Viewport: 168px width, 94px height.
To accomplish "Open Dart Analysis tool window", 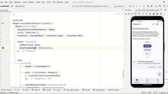I will tap(114, 90).
